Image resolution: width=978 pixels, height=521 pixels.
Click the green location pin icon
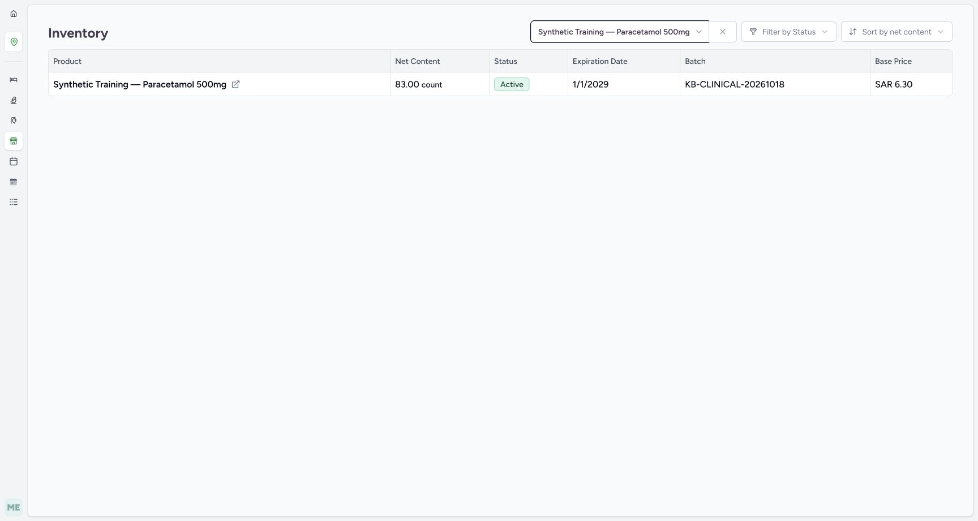[14, 42]
